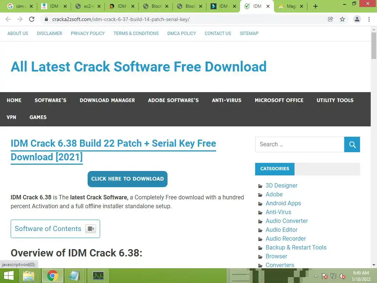The width and height of the screenshot is (377, 283).
Task: Open the CONTACT US link
Action: pyautogui.click(x=218, y=34)
